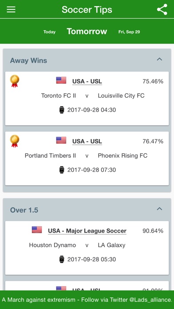174x309 pixels.
Task: Open the hamburger navigation menu
Action: coord(11,9)
